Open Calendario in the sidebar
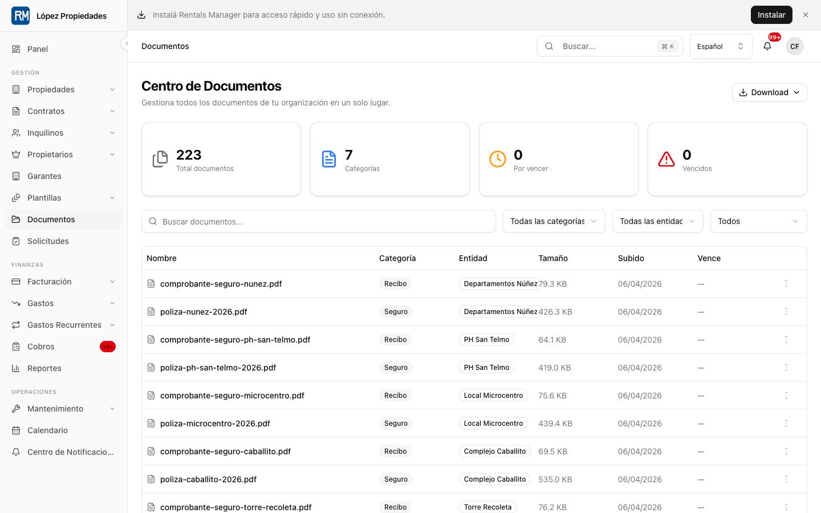 point(63,430)
